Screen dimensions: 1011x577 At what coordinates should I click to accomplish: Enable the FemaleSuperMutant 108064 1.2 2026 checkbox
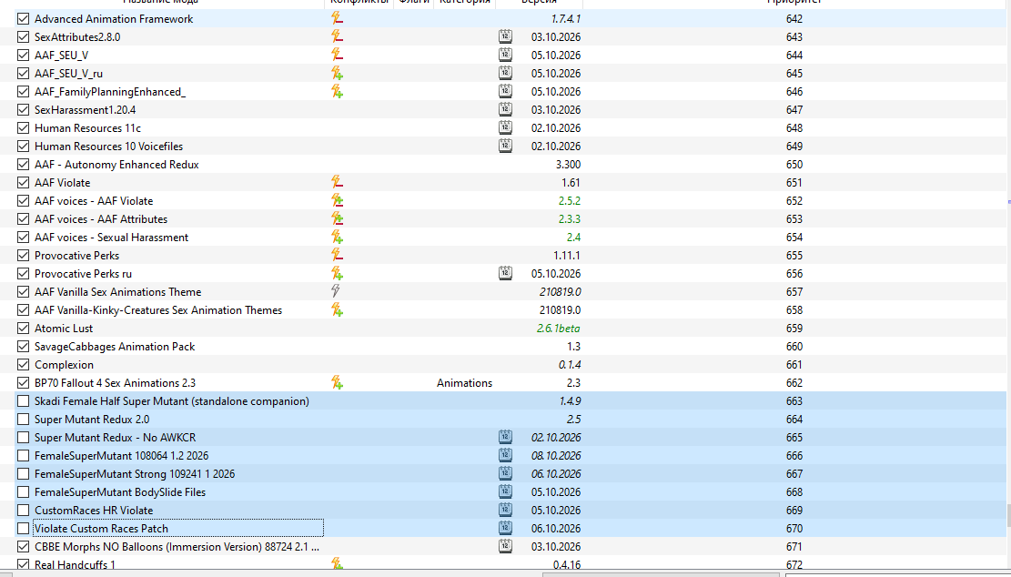(x=24, y=456)
